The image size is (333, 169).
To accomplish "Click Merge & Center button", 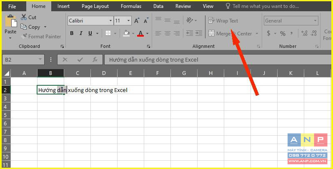I will pyautogui.click(x=230, y=33).
